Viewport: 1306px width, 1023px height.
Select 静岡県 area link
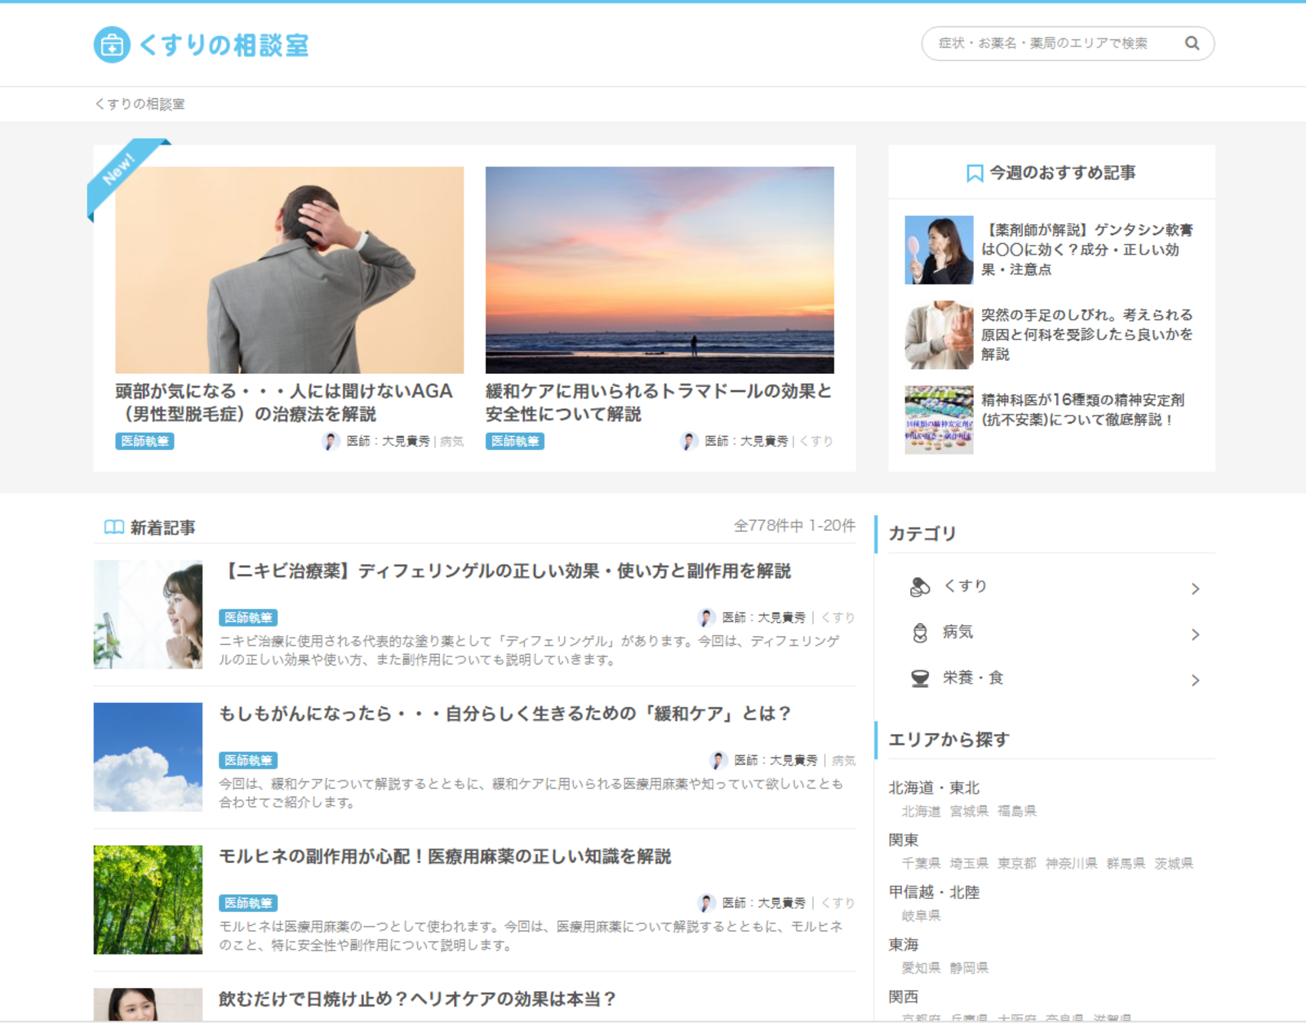click(969, 967)
